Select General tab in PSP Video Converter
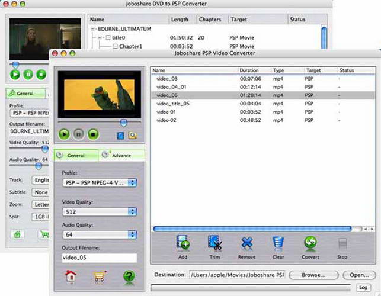 [x=76, y=156]
